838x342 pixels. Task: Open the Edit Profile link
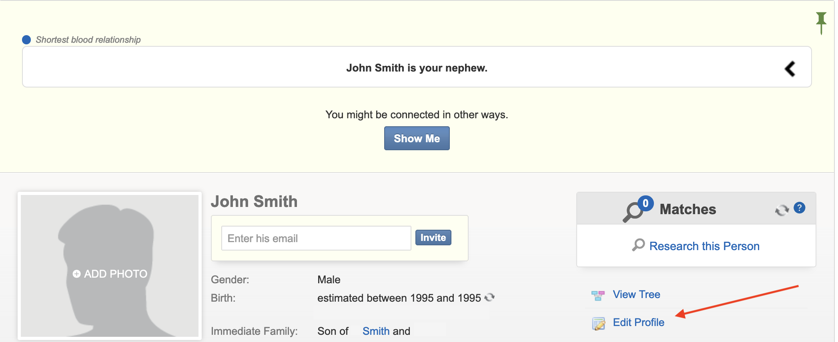click(x=638, y=322)
